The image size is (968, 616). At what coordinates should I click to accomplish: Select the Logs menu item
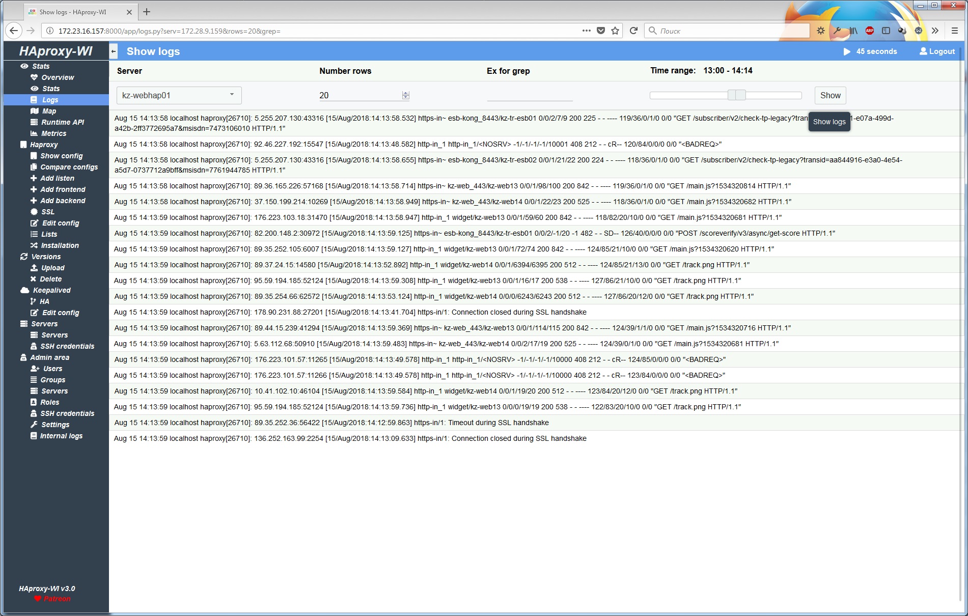50,100
